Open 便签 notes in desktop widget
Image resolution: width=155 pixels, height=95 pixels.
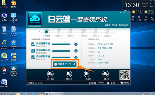[x=133, y=18]
